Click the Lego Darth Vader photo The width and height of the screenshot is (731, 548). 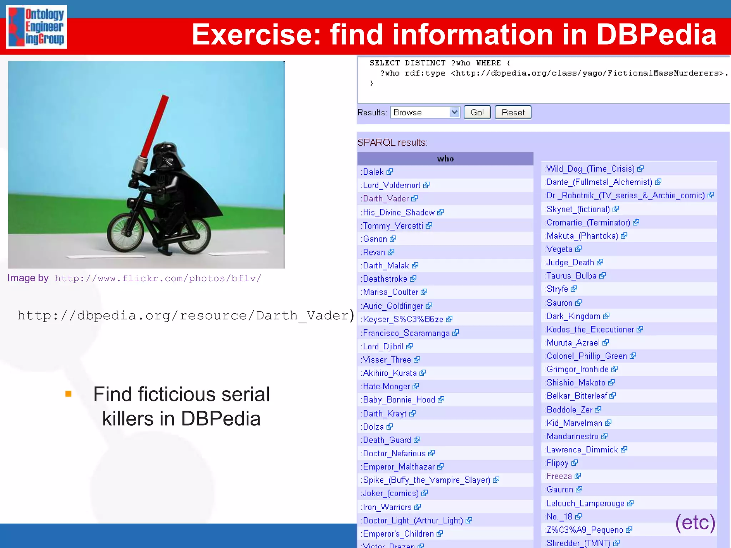coord(147,164)
